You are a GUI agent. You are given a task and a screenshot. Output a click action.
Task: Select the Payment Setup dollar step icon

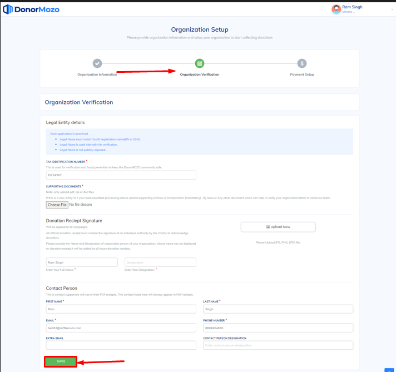[301, 63]
